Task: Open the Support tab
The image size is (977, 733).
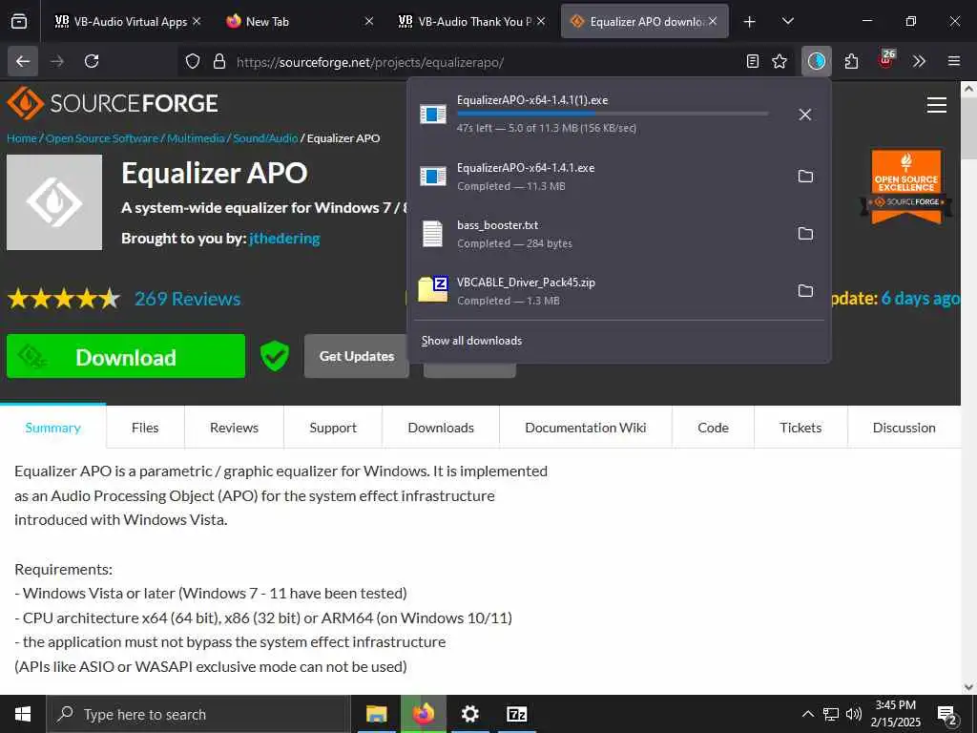Action: click(x=333, y=428)
